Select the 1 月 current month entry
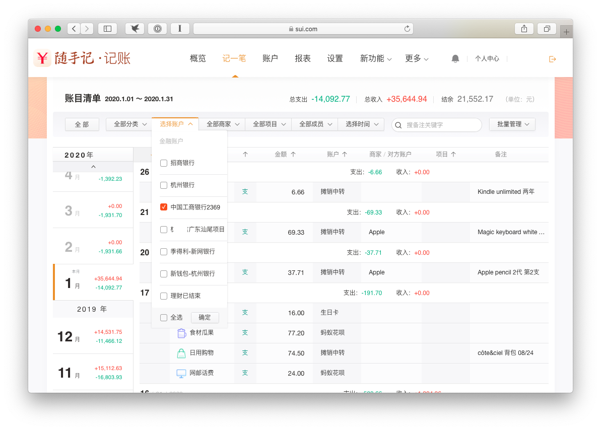The image size is (601, 430). [93, 282]
